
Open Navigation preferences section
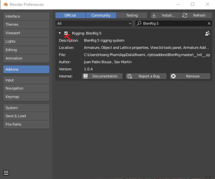pos(26,88)
